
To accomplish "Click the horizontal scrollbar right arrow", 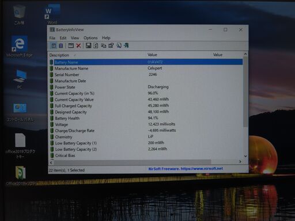I will click(240, 162).
